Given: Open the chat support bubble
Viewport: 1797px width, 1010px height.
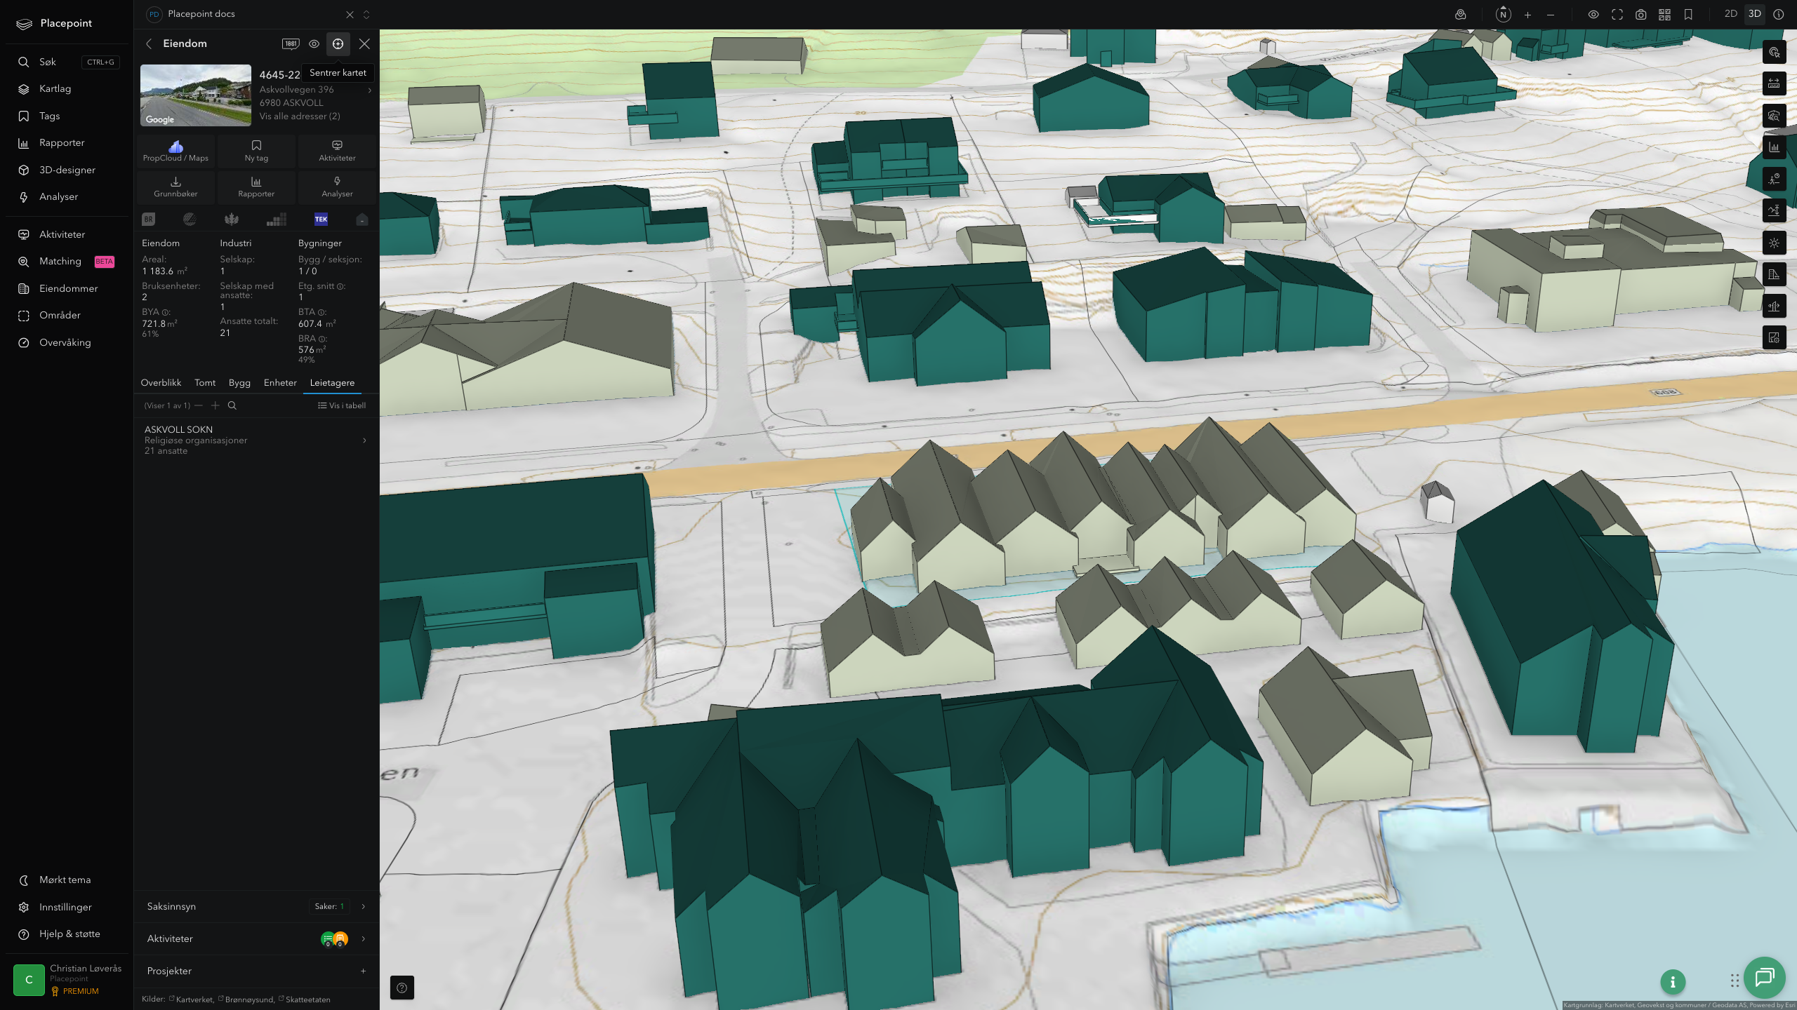Looking at the screenshot, I should pyautogui.click(x=1764, y=977).
